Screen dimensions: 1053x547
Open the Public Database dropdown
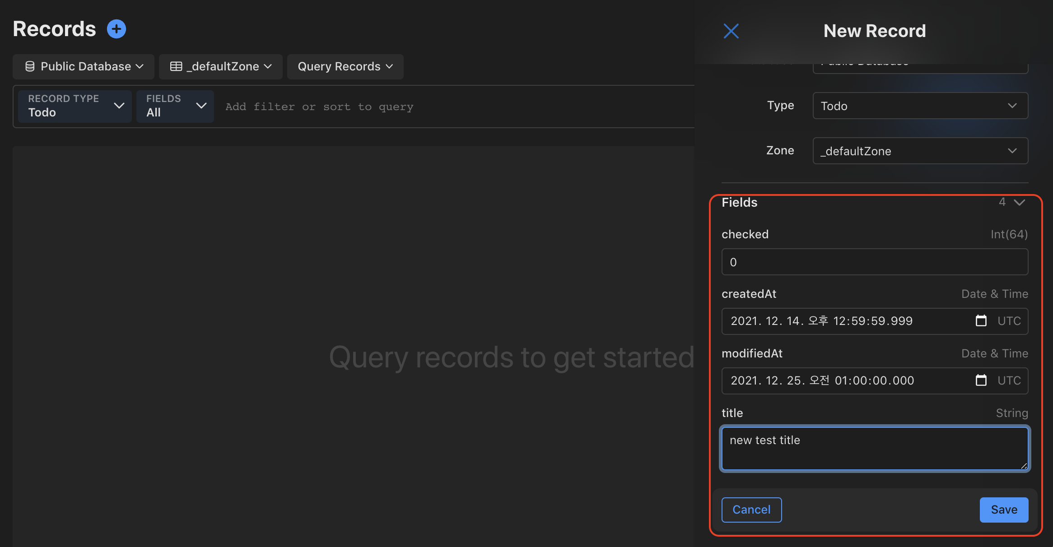click(84, 67)
